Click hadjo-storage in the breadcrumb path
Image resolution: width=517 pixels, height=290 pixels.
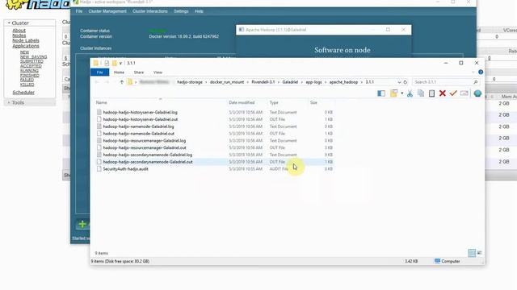(190, 82)
